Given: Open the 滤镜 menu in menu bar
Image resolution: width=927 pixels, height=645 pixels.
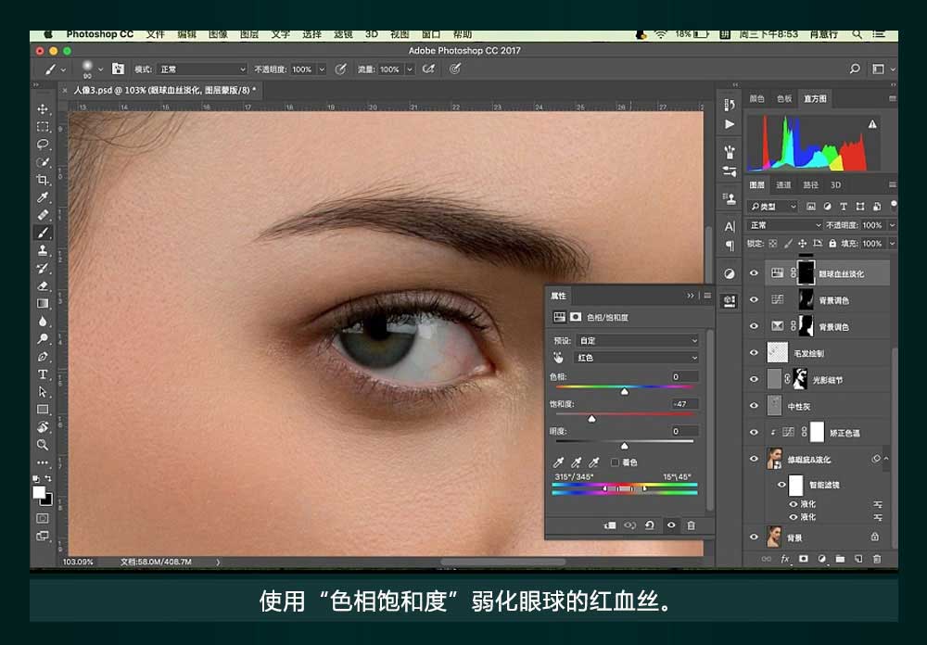Looking at the screenshot, I should coord(342,34).
